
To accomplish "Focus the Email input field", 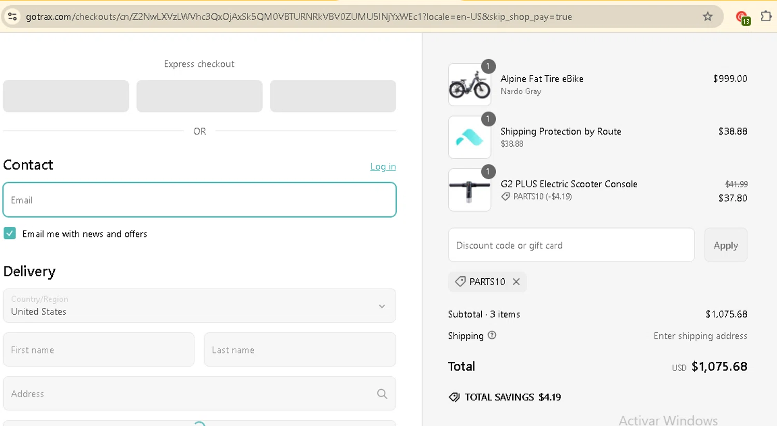I will click(x=199, y=200).
